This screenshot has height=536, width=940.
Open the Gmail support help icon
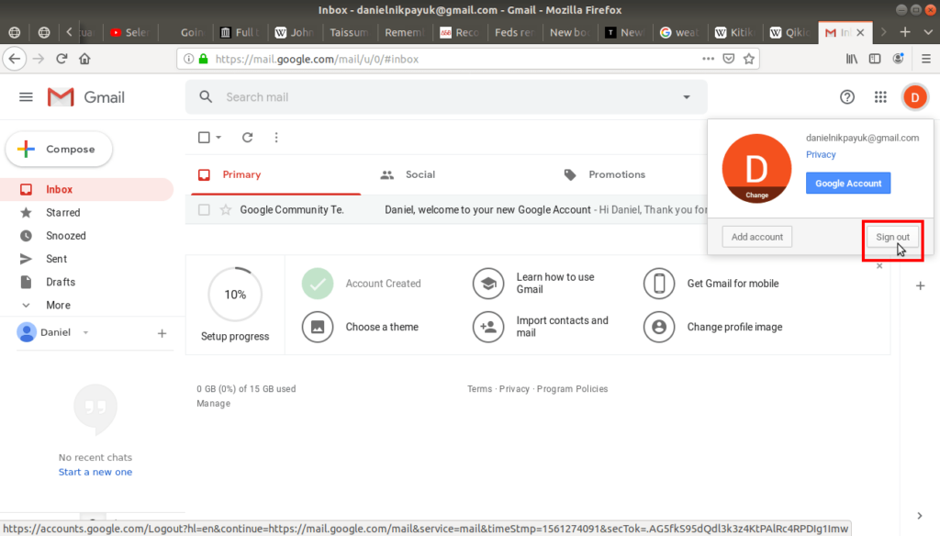(x=846, y=97)
